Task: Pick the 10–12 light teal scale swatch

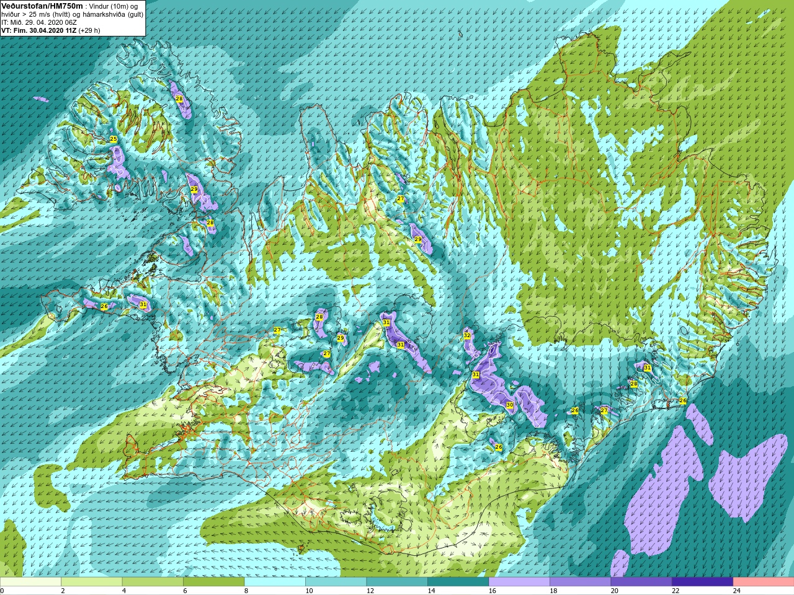Action: pyautogui.click(x=336, y=582)
